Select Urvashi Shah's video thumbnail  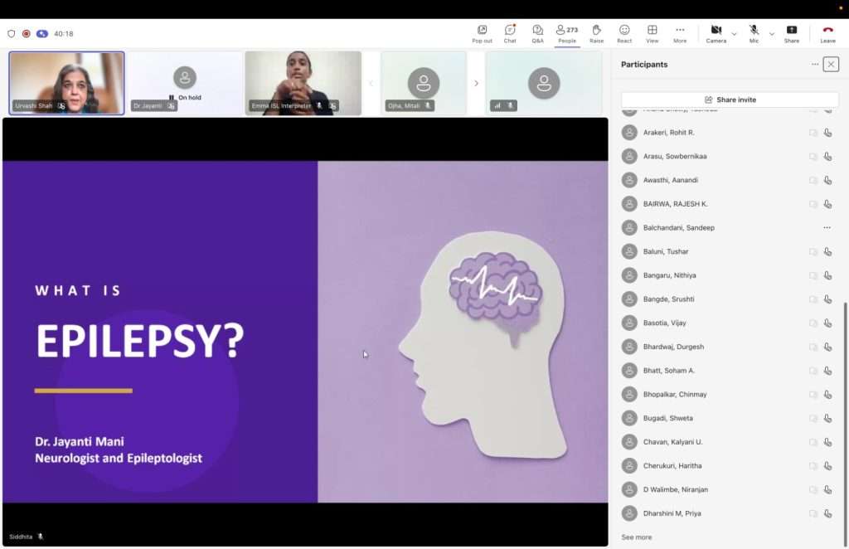click(66, 83)
